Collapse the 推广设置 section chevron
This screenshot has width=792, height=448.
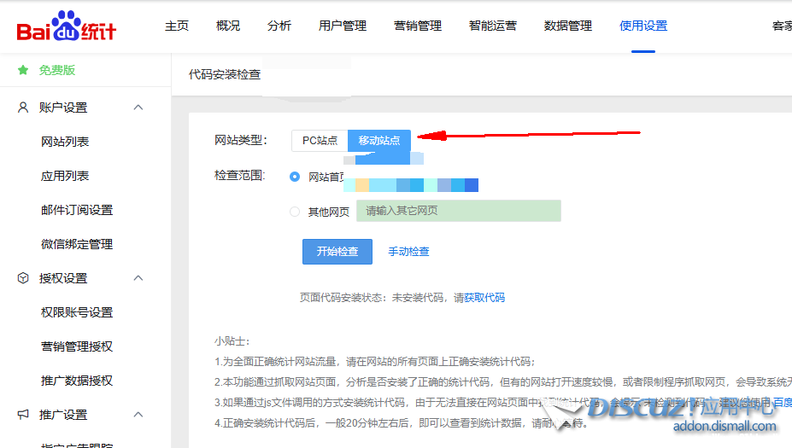138,415
